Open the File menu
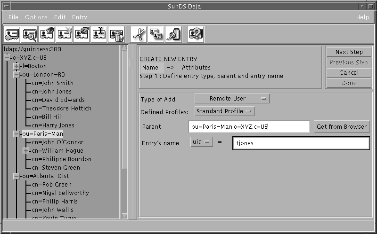The width and height of the screenshot is (377, 234). (13, 17)
